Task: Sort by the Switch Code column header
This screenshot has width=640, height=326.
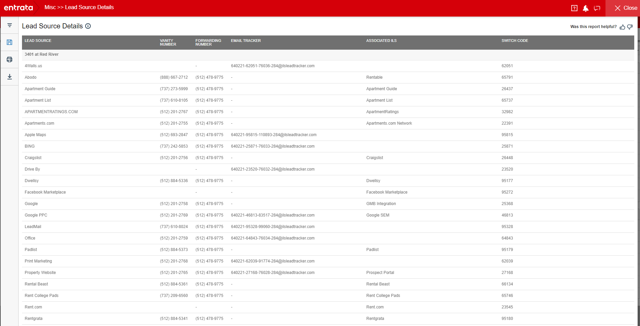Action: coord(515,41)
